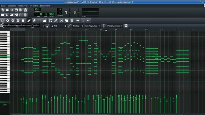Click the grid-shaped editor icon in the main toolbar
Screen dimensions: 205x115
[3, 15]
